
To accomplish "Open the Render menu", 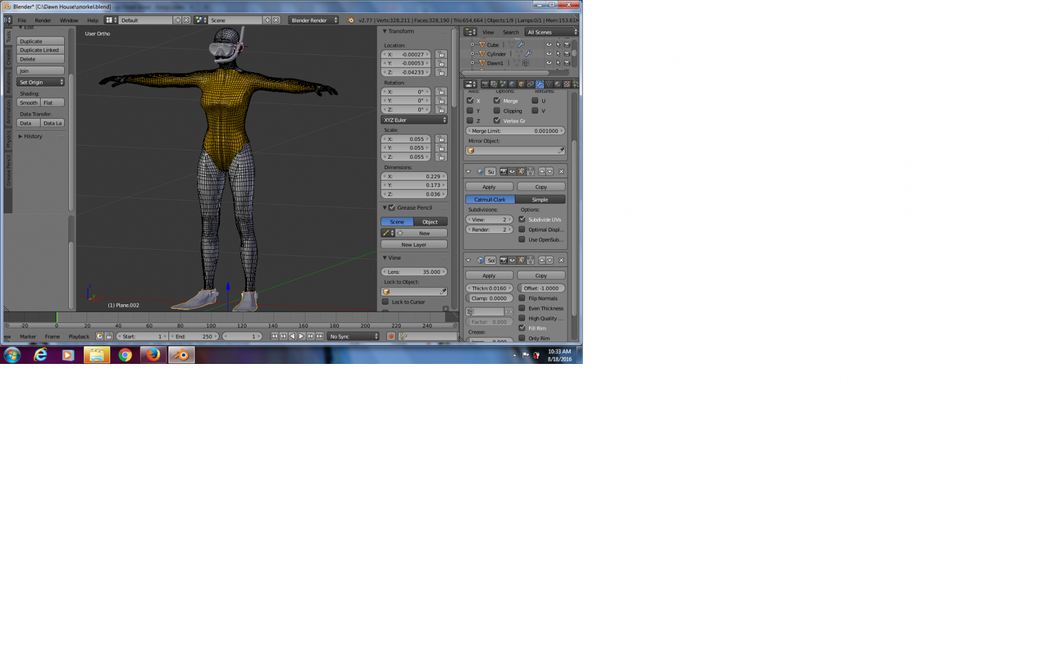I will click(x=43, y=20).
